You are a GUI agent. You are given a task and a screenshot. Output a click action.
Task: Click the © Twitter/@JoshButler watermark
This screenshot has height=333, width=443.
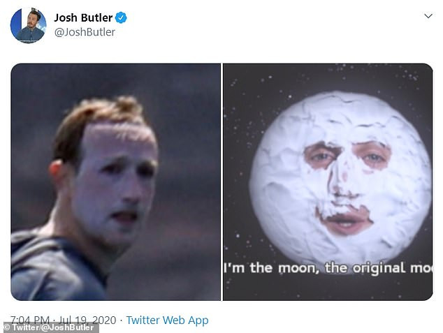tap(50, 327)
